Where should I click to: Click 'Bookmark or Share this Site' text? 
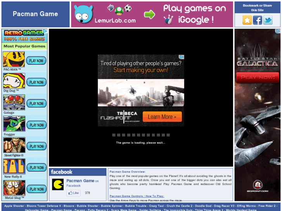(257, 8)
